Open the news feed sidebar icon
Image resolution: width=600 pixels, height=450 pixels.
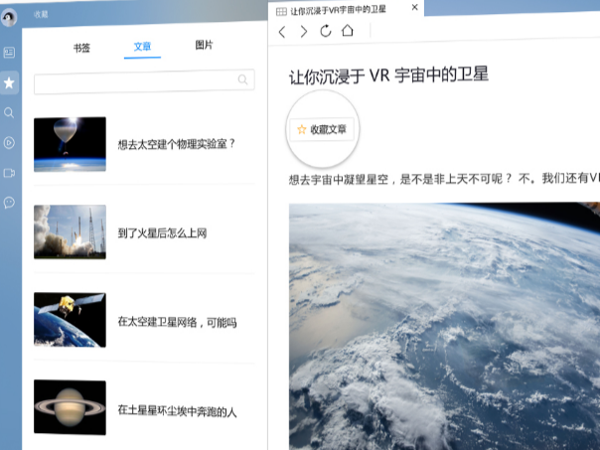(x=9, y=53)
